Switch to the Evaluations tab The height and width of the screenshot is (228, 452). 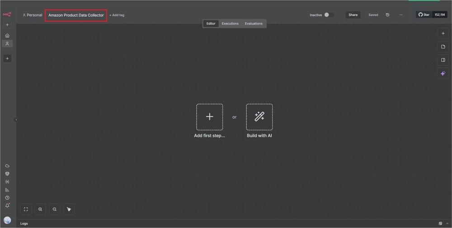pos(254,23)
